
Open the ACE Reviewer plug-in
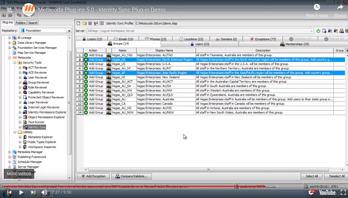coord(37,72)
